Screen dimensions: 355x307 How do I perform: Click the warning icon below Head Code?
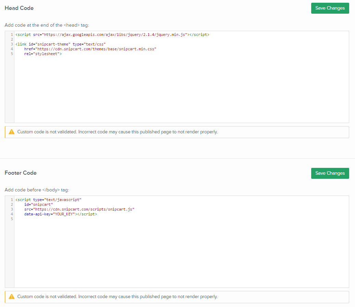(12, 132)
